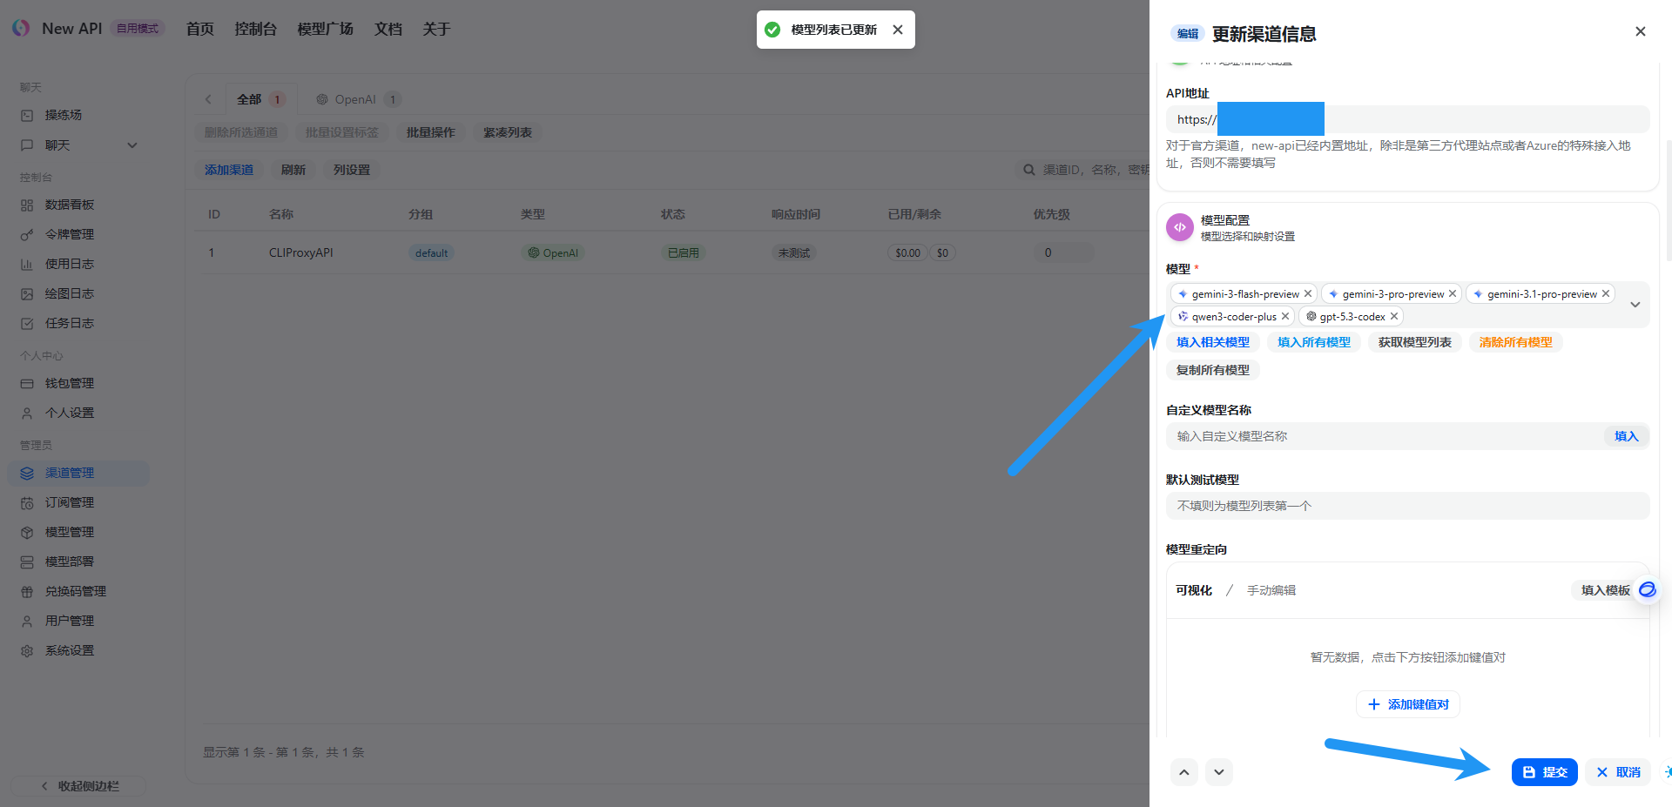
Task: Close the update channel info panel
Action: [1640, 31]
